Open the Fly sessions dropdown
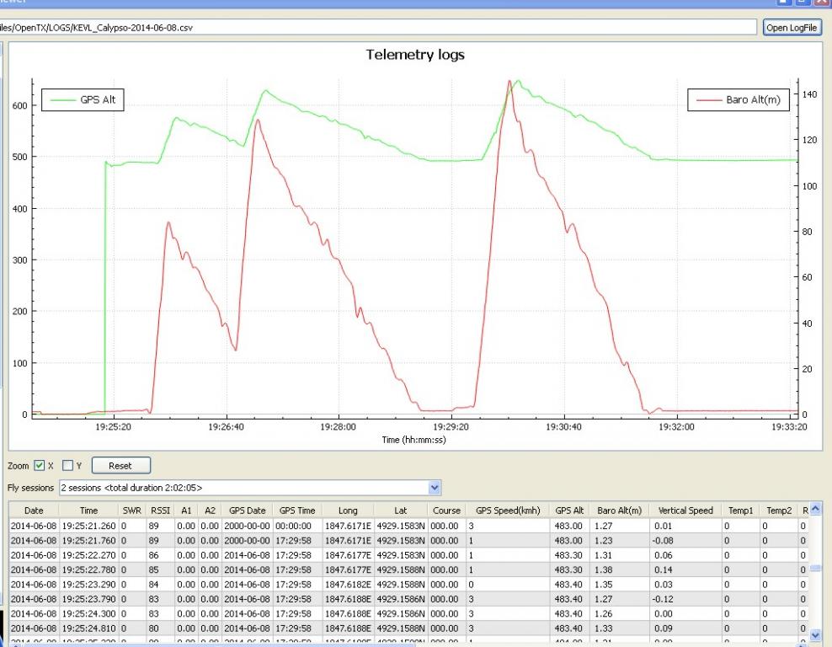 point(435,487)
